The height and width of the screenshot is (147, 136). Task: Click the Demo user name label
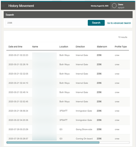(121, 4)
